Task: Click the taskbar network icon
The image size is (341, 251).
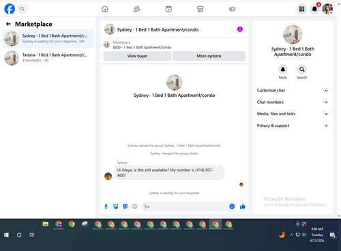Action: point(298,235)
